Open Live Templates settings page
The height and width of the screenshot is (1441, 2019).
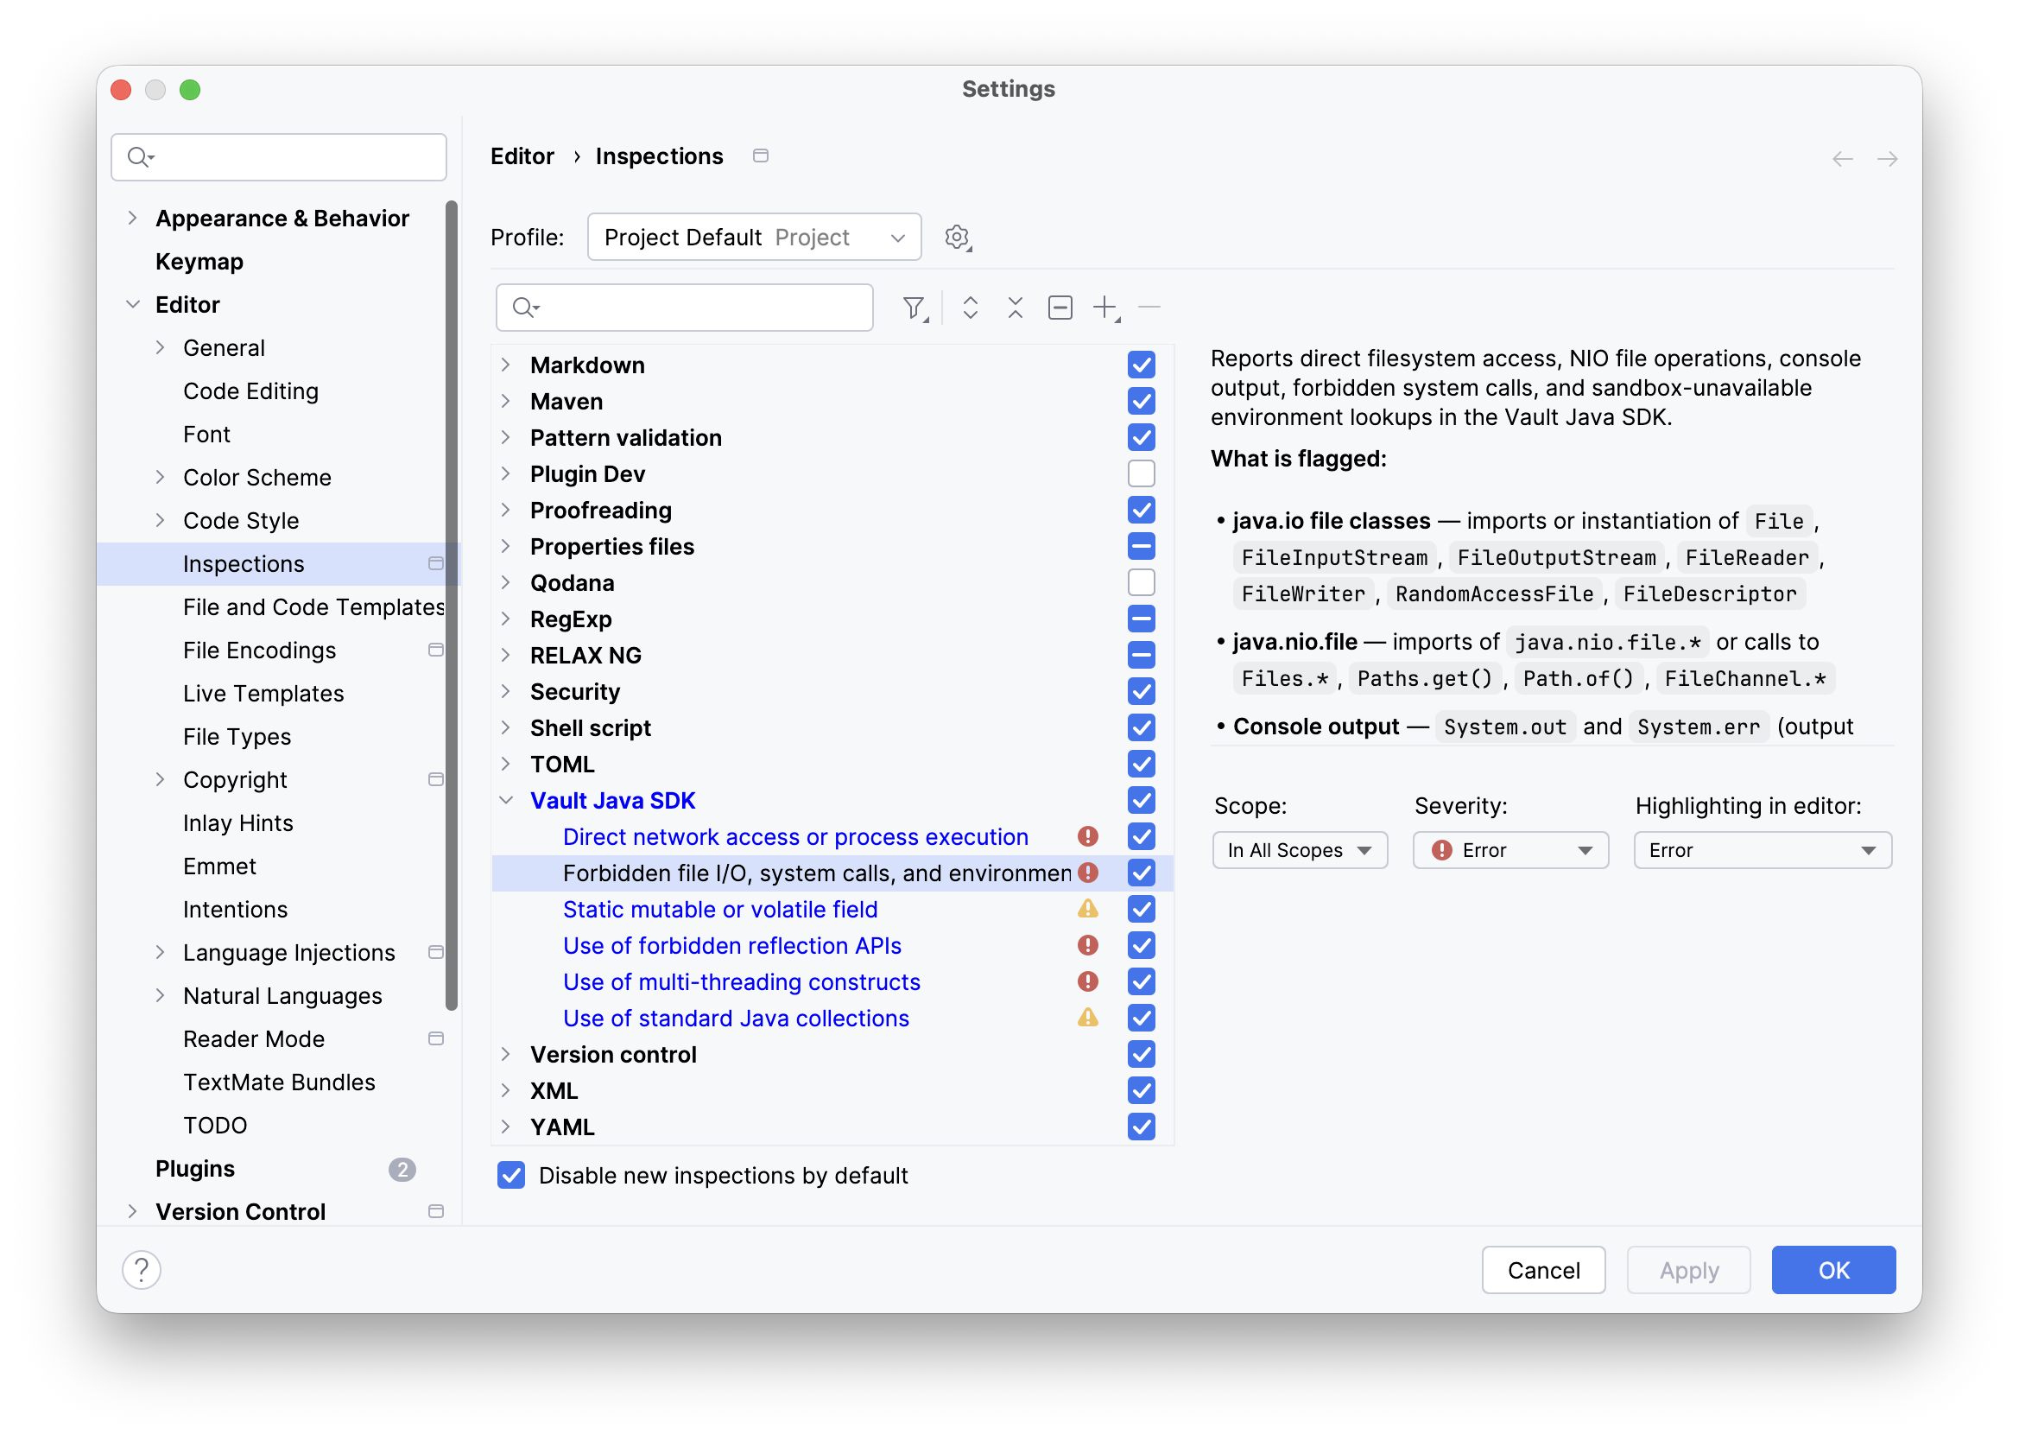(x=263, y=694)
